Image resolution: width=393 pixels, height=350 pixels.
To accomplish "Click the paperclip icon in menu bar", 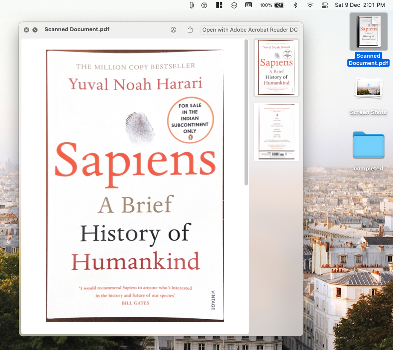I will [x=192, y=5].
